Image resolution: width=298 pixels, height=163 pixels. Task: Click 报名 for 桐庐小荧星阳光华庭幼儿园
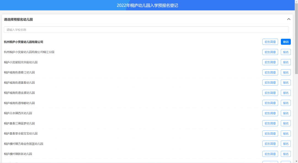tap(286, 62)
